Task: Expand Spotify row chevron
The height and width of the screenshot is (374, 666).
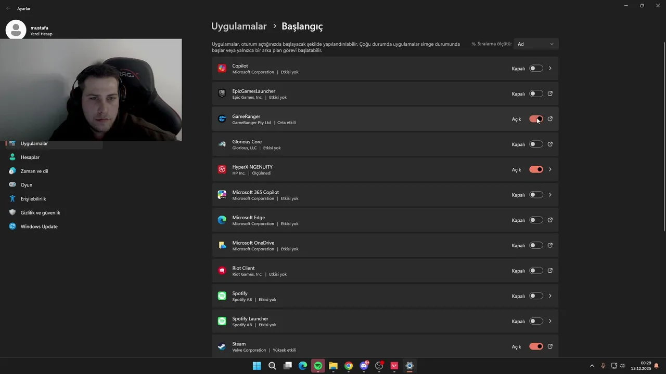Action: (x=550, y=296)
